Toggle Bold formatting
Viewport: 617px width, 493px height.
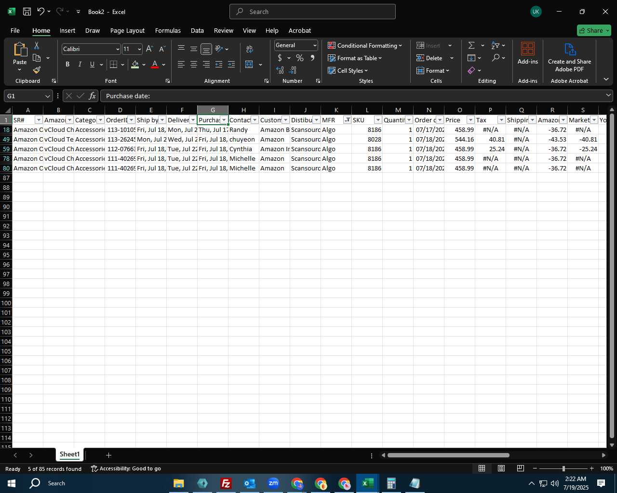click(67, 64)
